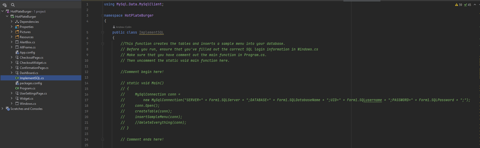The height and width of the screenshot is (148, 480).
Task: Click the solution explorer view options eye icon
Action: click(x=4, y=5)
